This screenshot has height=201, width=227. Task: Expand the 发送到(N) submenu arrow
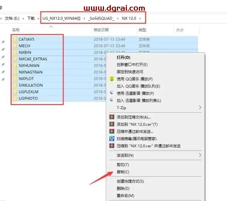[200, 155]
